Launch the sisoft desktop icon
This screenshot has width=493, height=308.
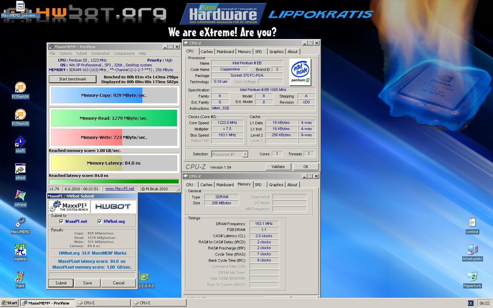pos(20,144)
